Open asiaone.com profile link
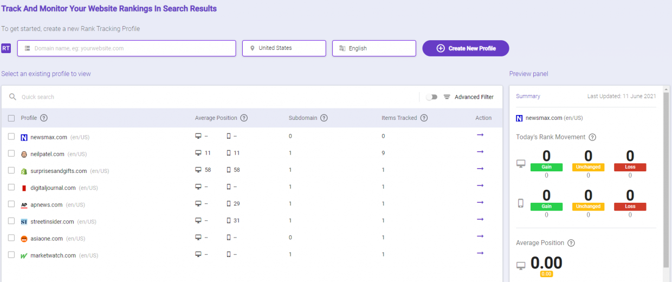This screenshot has height=282, width=672. click(47, 238)
